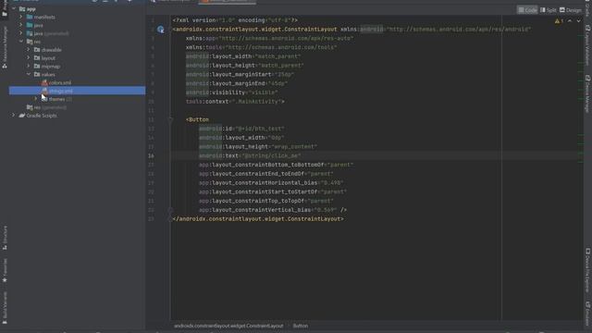Switch the editor to Split view

549,10
